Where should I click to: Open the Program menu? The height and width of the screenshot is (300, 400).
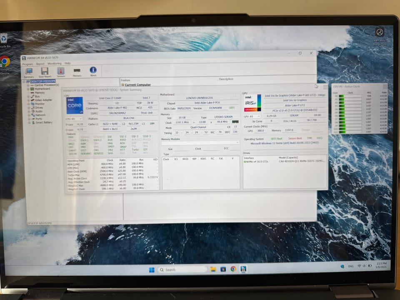[x=27, y=64]
